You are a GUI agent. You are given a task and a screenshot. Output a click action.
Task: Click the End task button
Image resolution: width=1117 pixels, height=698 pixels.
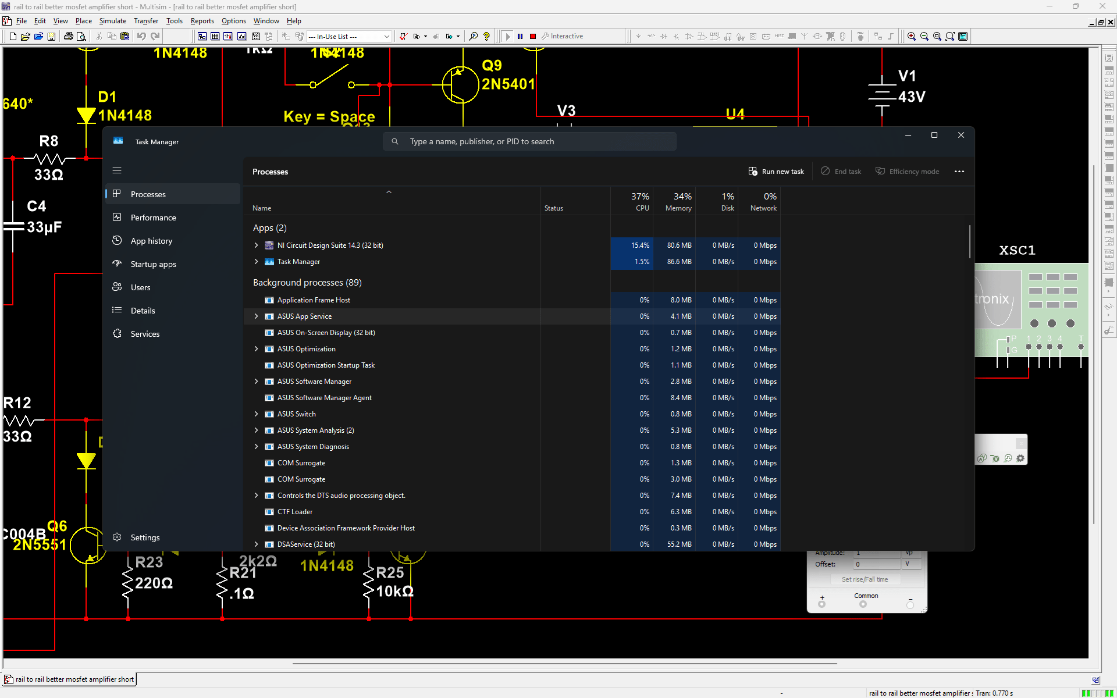(x=841, y=172)
